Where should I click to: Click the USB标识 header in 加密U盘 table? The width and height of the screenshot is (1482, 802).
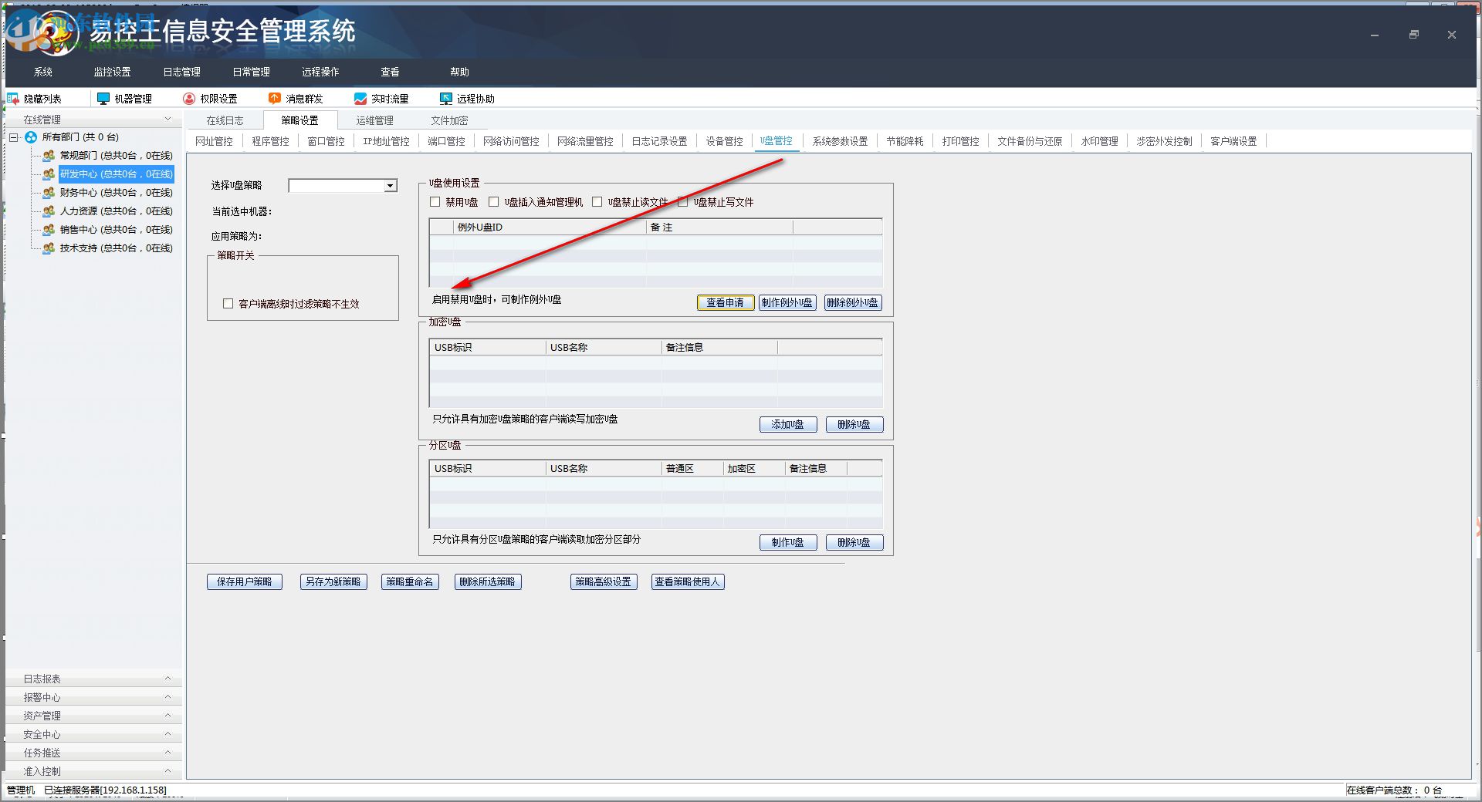(x=488, y=348)
